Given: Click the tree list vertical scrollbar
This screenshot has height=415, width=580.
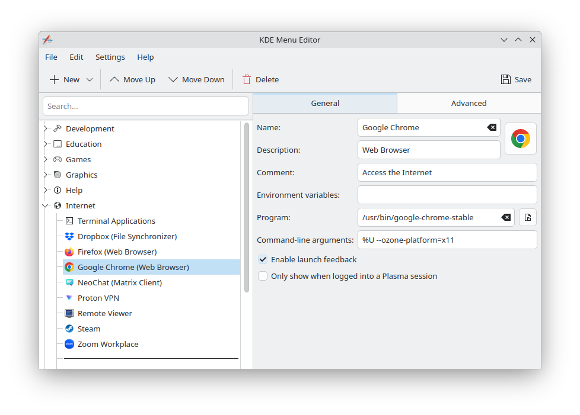Looking at the screenshot, I should [246, 207].
